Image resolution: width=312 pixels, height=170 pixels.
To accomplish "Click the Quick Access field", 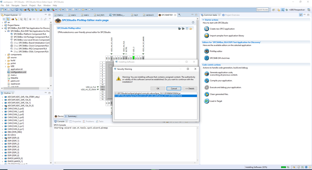I will pyautogui.click(x=262, y=10).
